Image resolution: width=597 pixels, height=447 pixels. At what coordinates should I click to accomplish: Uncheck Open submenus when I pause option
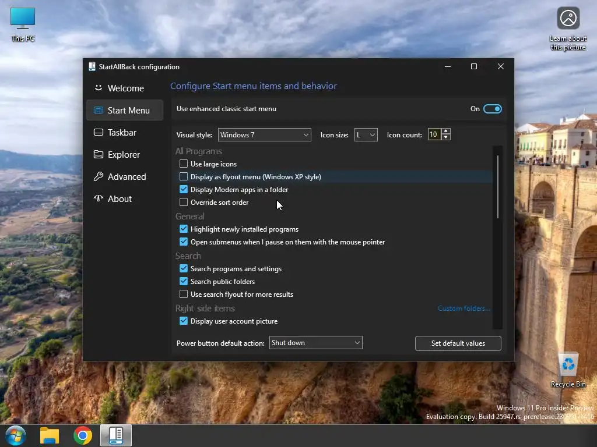click(x=184, y=242)
